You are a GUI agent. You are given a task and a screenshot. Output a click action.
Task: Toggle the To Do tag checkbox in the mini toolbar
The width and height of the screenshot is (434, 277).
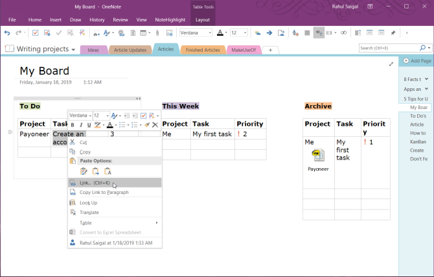click(x=143, y=115)
